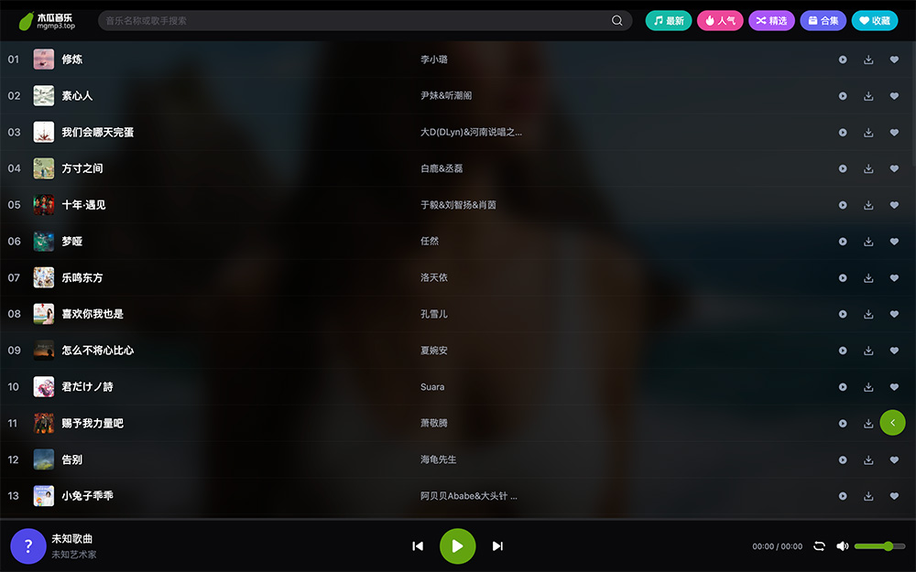916x572 pixels.
Task: Click artist name 海龟先生
Action: (438, 460)
